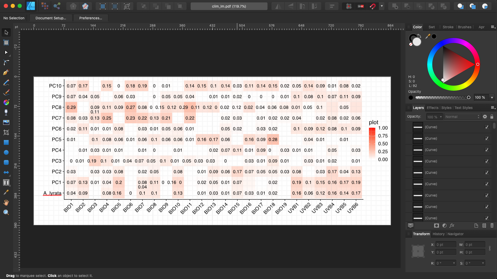Click the Adjustments icon in Layers panel

[x=445, y=226]
